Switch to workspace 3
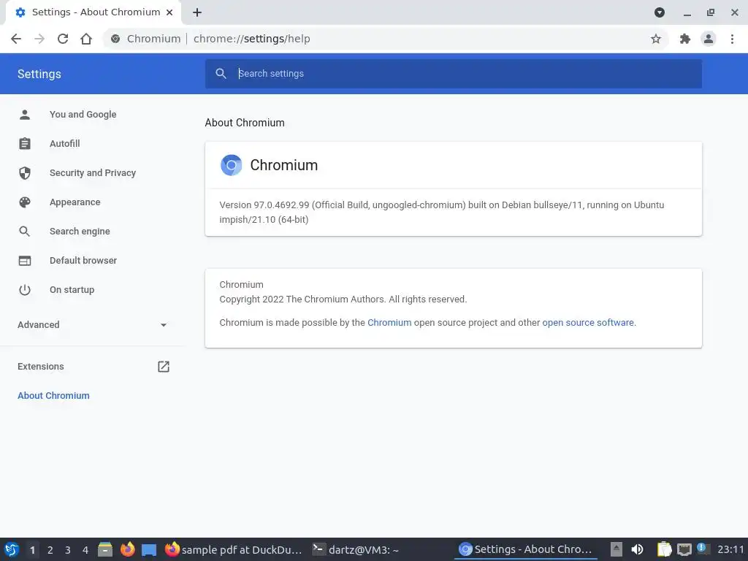This screenshot has width=748, height=561. click(68, 550)
